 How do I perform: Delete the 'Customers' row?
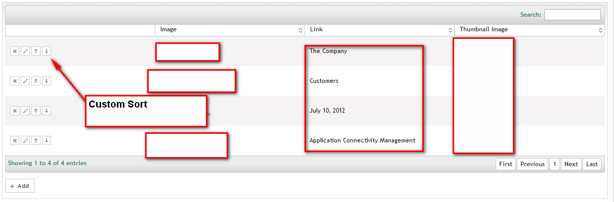pos(15,81)
